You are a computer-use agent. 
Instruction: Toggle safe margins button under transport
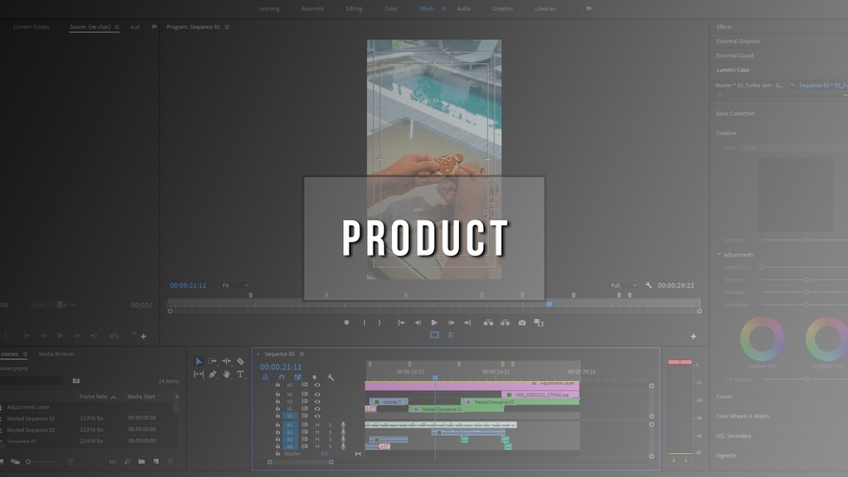click(x=434, y=335)
